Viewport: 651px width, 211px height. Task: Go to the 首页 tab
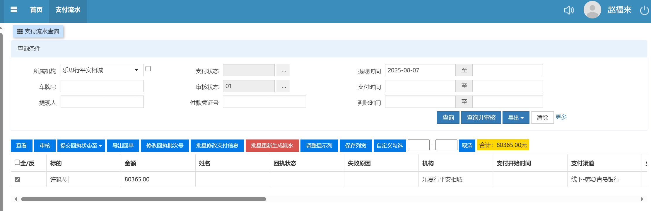pos(36,10)
